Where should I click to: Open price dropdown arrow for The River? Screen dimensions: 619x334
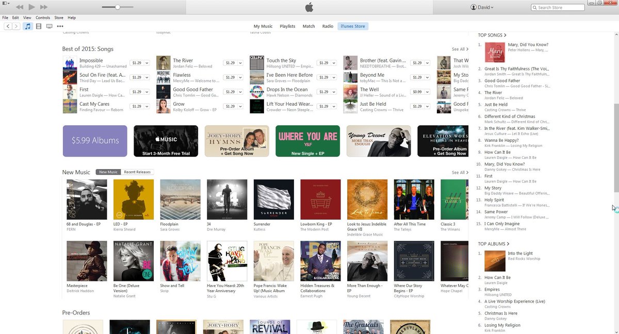pos(240,63)
